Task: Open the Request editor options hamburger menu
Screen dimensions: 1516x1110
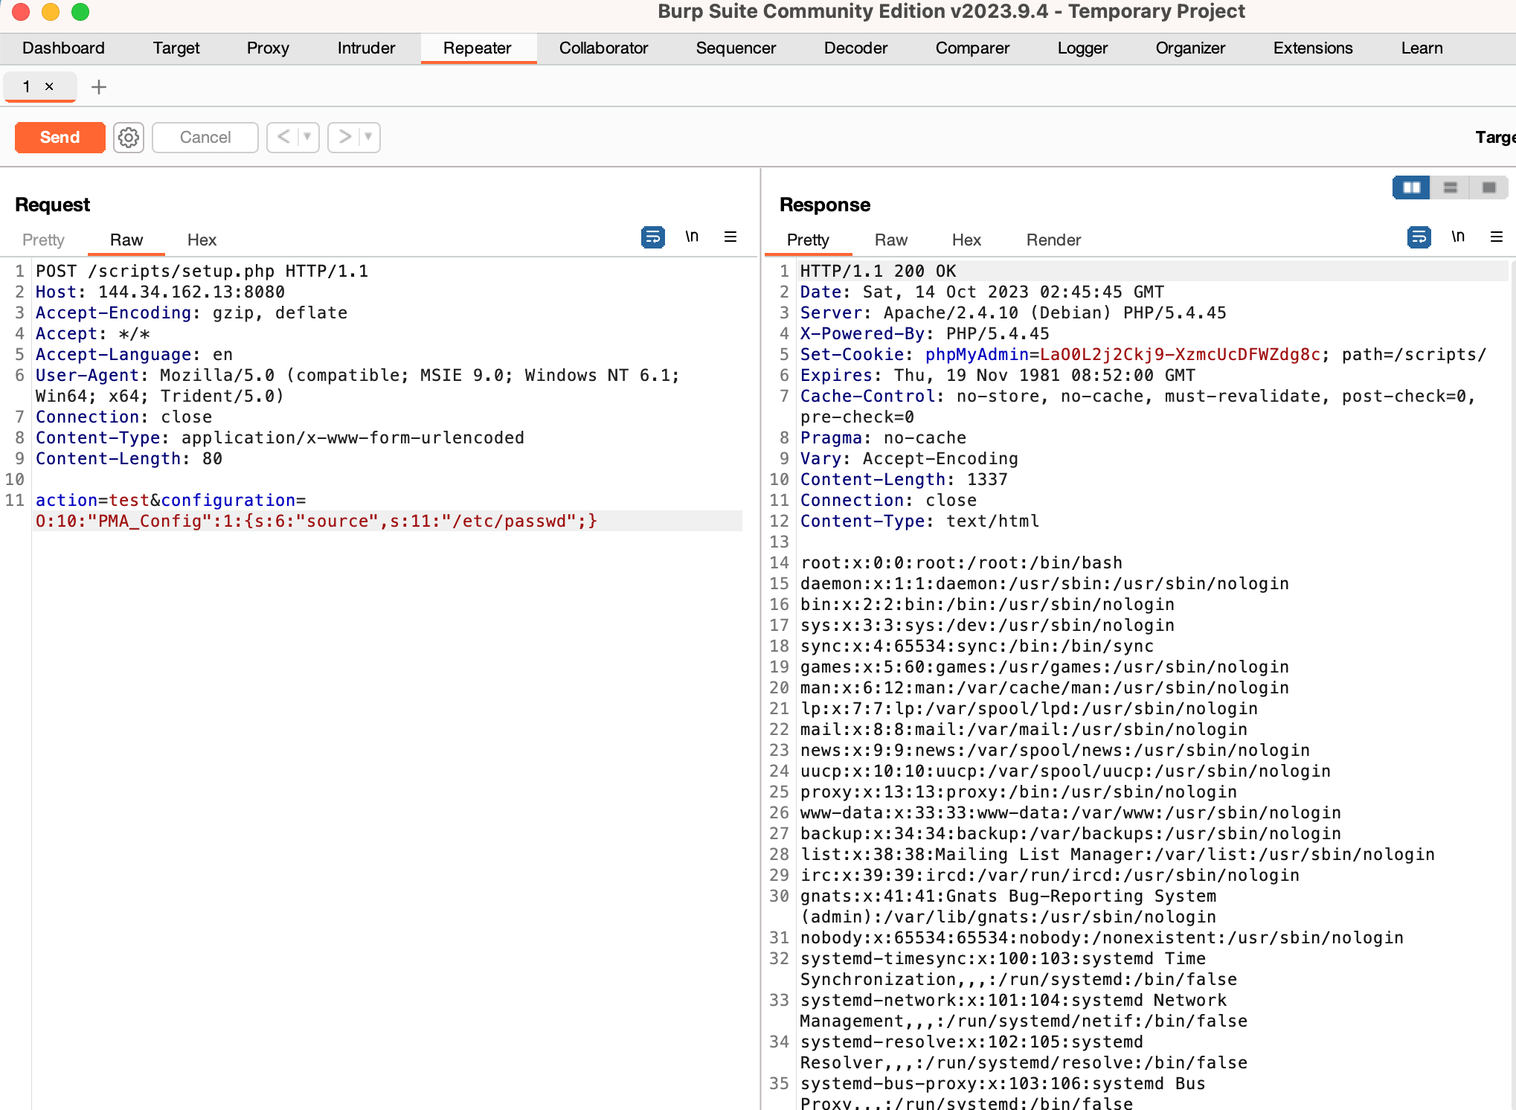Action: 730,237
